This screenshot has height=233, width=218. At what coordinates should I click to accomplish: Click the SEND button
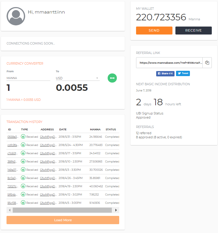[154, 30]
